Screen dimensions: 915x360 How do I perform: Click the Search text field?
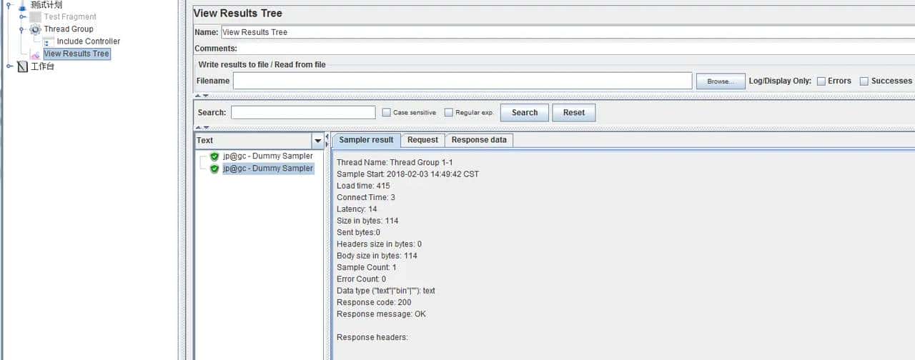click(x=303, y=112)
